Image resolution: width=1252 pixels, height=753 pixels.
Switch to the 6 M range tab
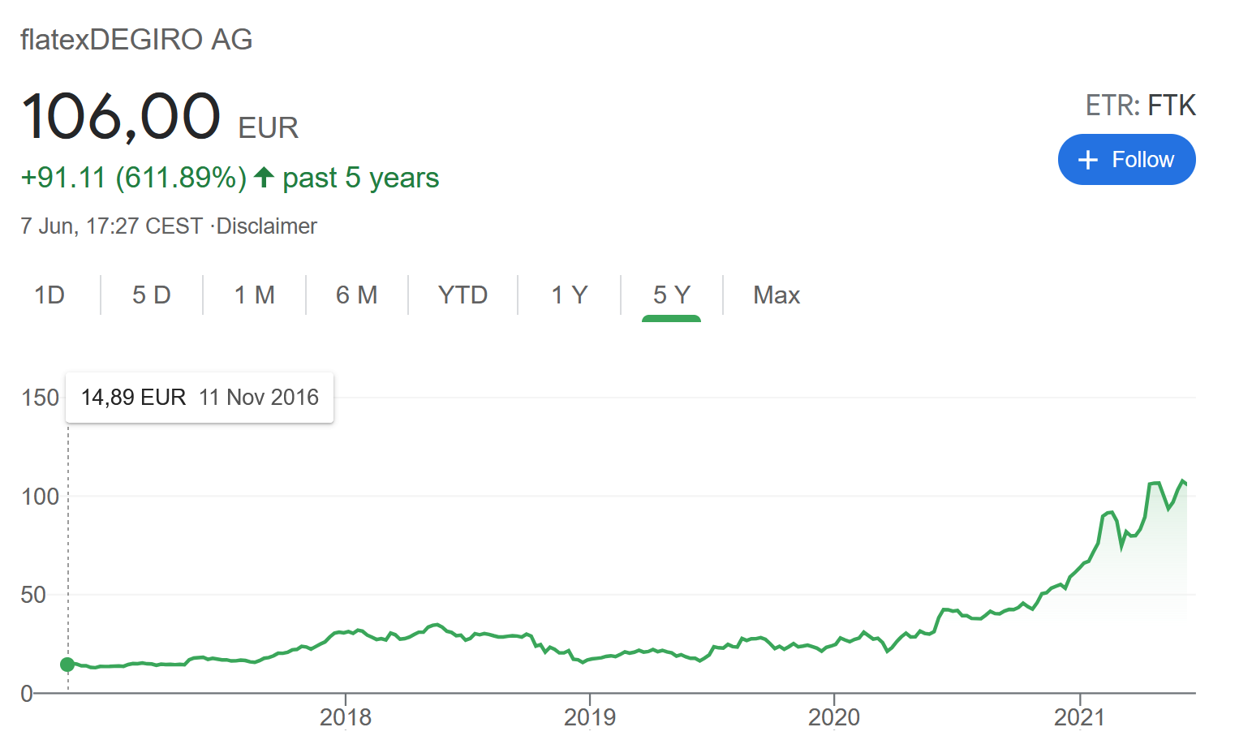click(x=357, y=295)
